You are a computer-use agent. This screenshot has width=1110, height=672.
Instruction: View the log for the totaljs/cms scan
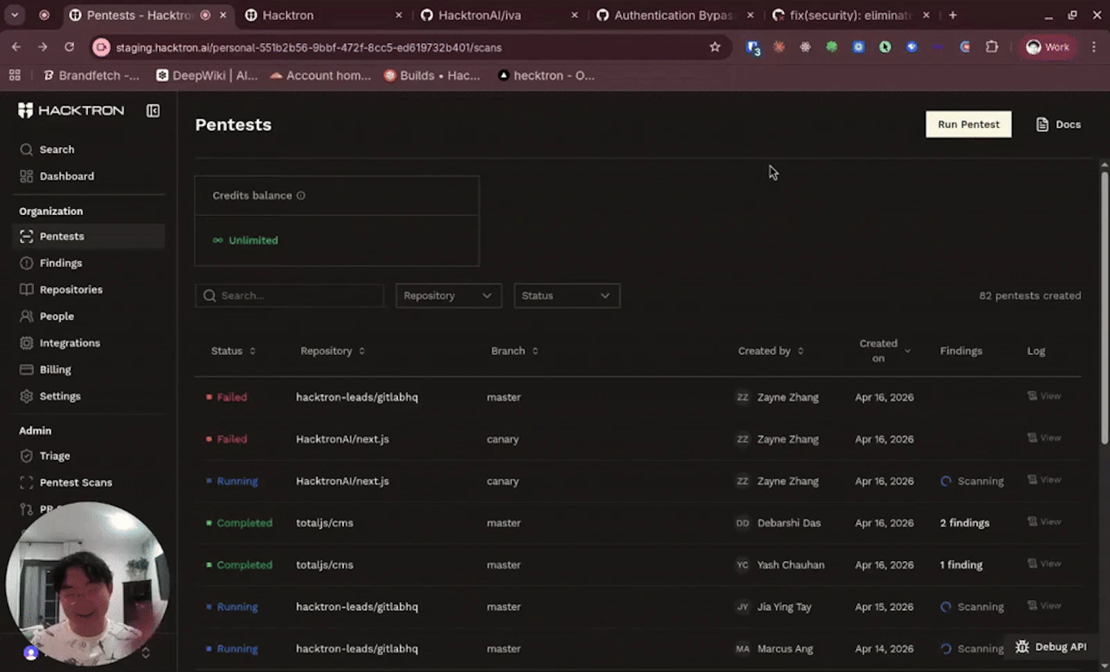1044,522
